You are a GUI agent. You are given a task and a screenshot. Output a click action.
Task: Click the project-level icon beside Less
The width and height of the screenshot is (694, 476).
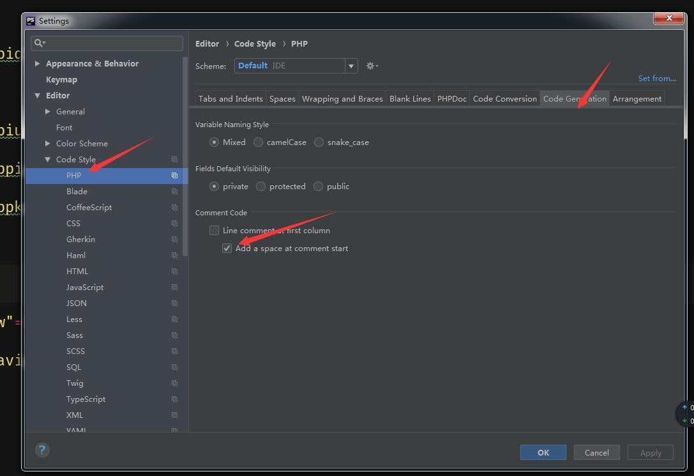coord(175,319)
